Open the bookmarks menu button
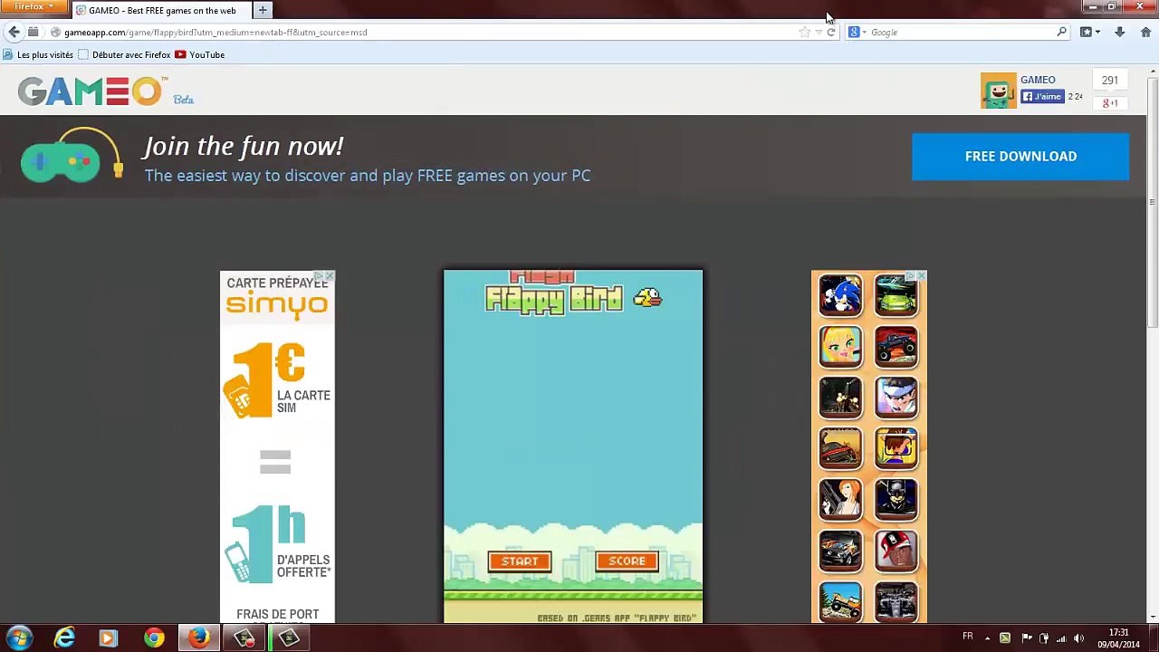This screenshot has height=652, width=1159. pos(1090,32)
